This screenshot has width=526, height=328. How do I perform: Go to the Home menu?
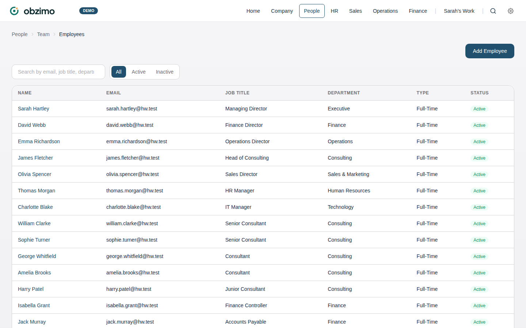tap(253, 11)
